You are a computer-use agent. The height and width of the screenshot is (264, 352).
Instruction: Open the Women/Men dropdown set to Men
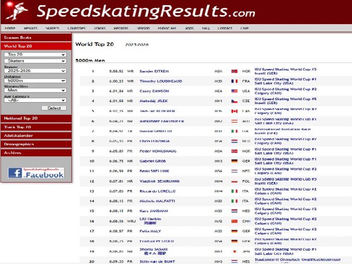click(x=35, y=90)
